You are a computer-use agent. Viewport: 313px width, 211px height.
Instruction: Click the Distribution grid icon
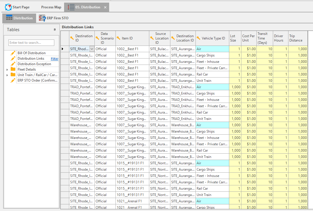pos(9,18)
